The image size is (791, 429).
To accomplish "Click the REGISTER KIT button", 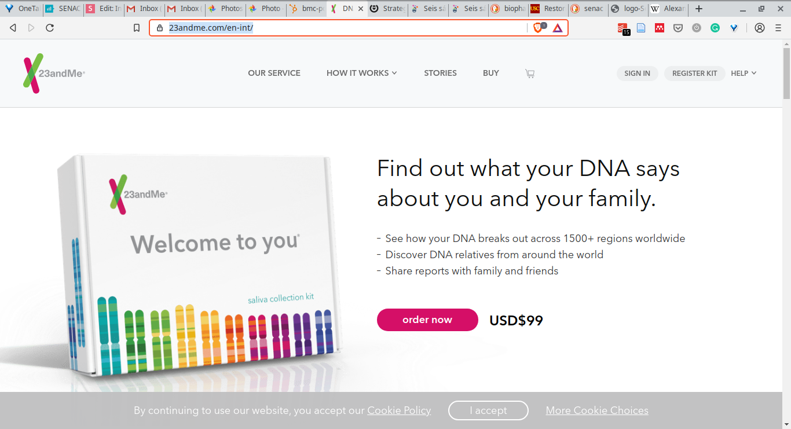I will point(694,74).
